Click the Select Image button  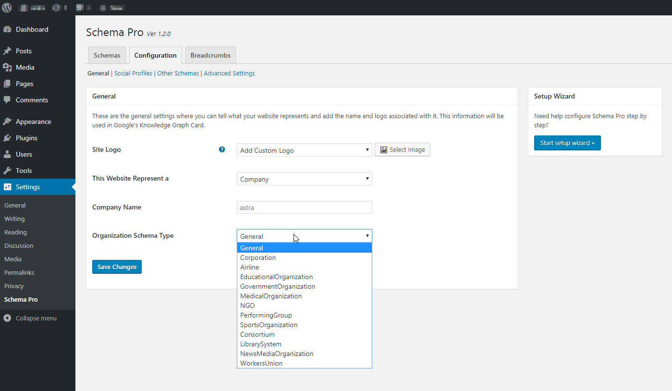(x=402, y=150)
